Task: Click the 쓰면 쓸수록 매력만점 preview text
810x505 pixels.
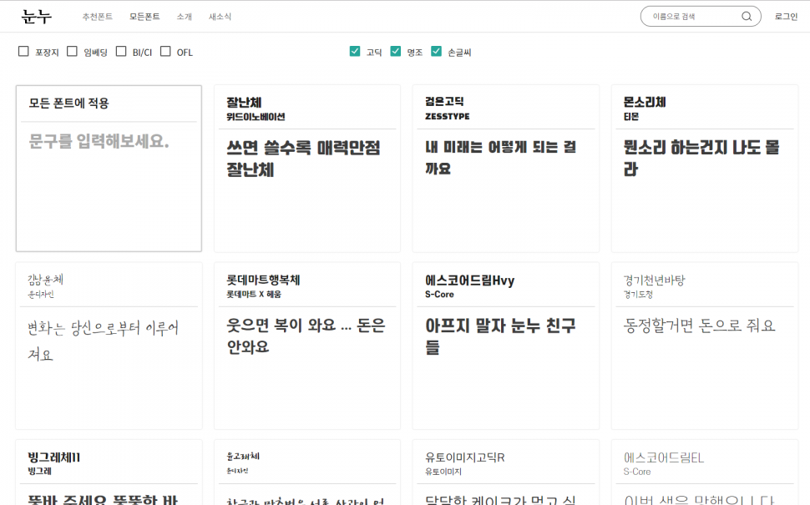Action: 303,159
